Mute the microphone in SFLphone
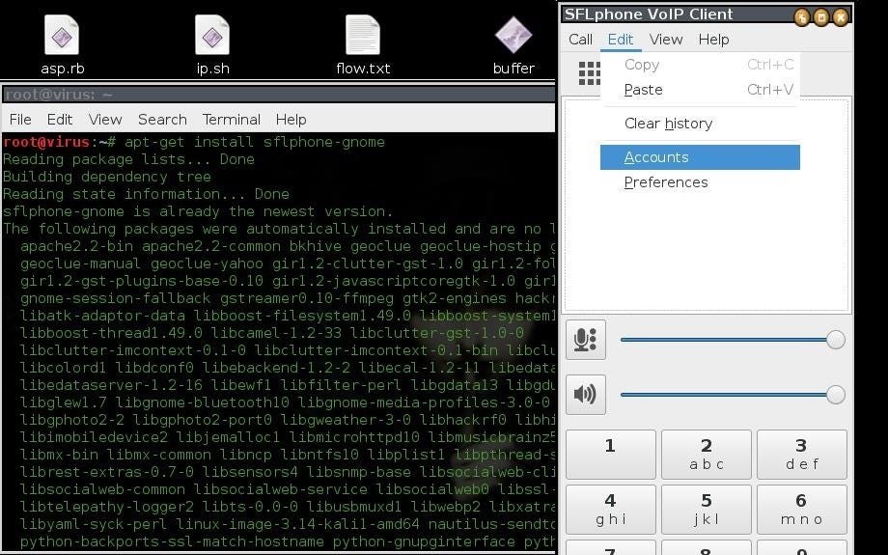Viewport: 888px width, 555px height. [586, 340]
